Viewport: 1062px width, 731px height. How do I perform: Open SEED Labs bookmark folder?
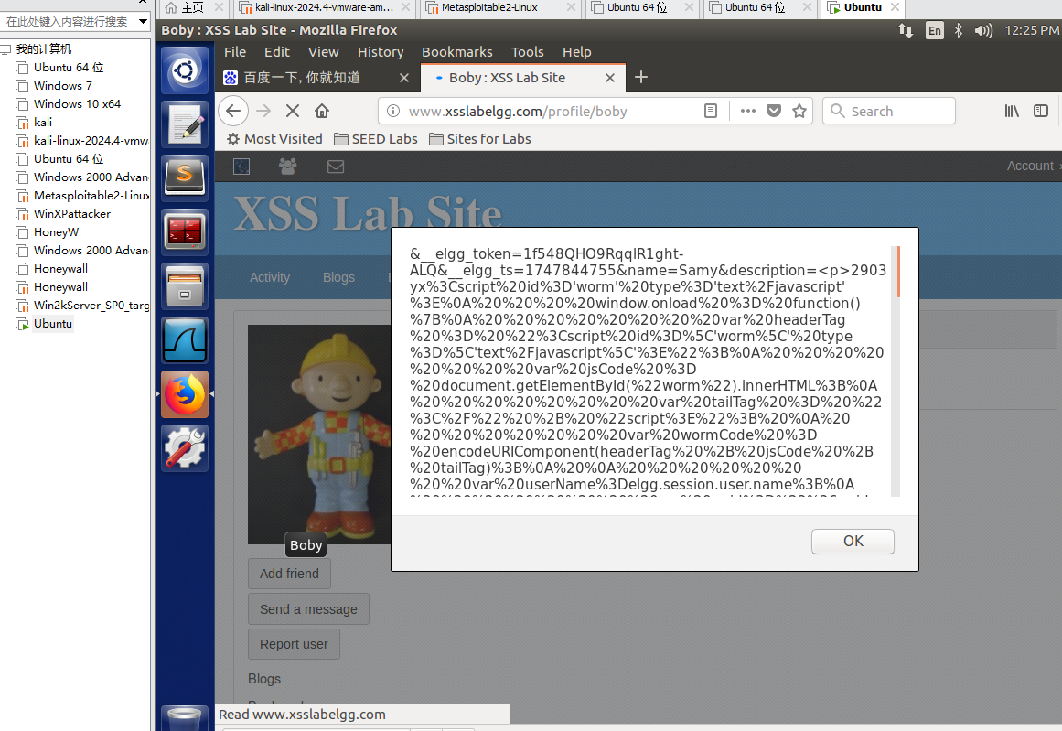pos(376,139)
